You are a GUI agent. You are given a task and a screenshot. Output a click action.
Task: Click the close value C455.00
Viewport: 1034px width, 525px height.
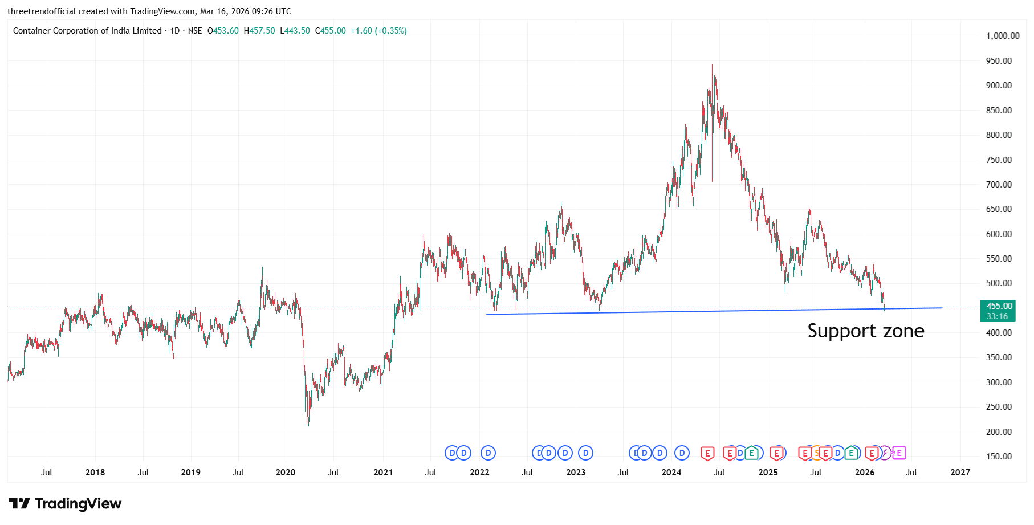(x=331, y=31)
